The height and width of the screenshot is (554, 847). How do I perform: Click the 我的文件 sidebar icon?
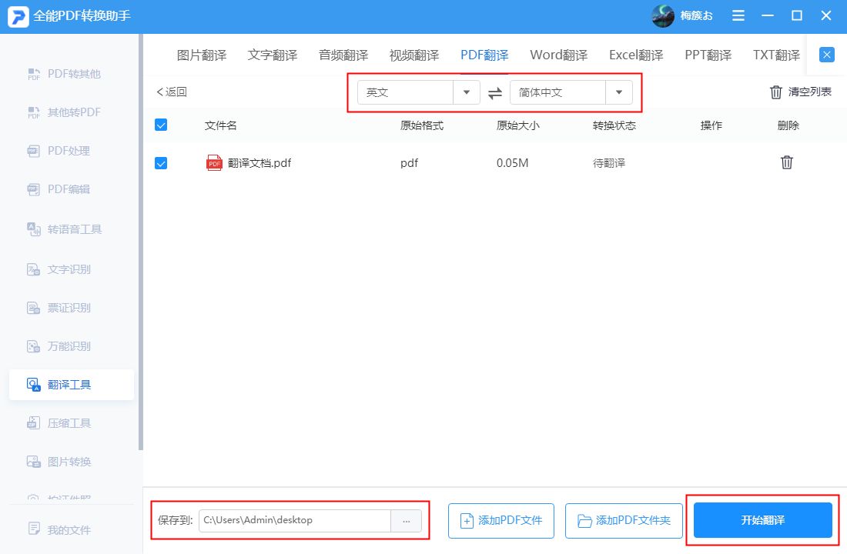(33, 529)
